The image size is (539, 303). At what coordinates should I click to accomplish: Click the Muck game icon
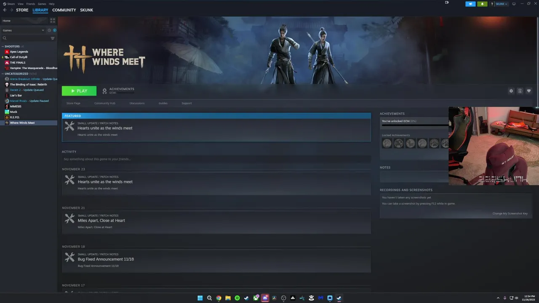point(7,112)
